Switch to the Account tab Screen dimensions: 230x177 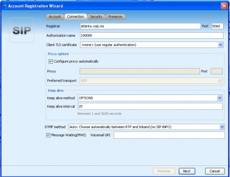pyautogui.click(x=55, y=17)
